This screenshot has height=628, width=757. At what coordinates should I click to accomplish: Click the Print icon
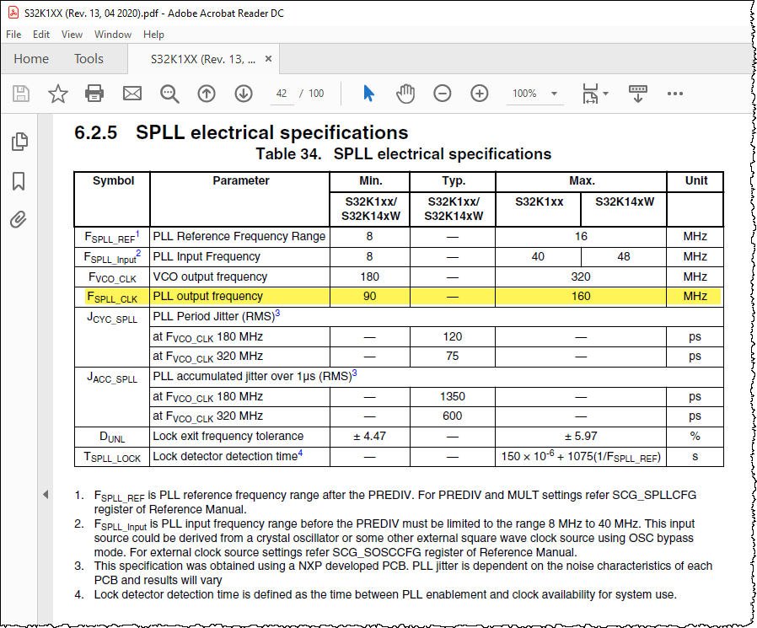pyautogui.click(x=95, y=94)
